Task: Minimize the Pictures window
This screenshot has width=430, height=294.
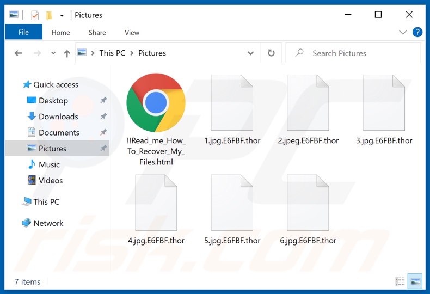Action: coord(348,15)
